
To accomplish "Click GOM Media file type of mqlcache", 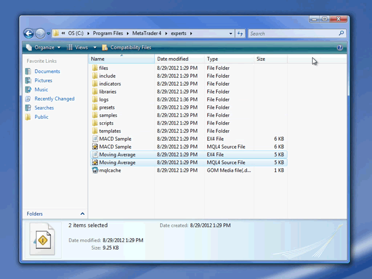I will pos(229,170).
